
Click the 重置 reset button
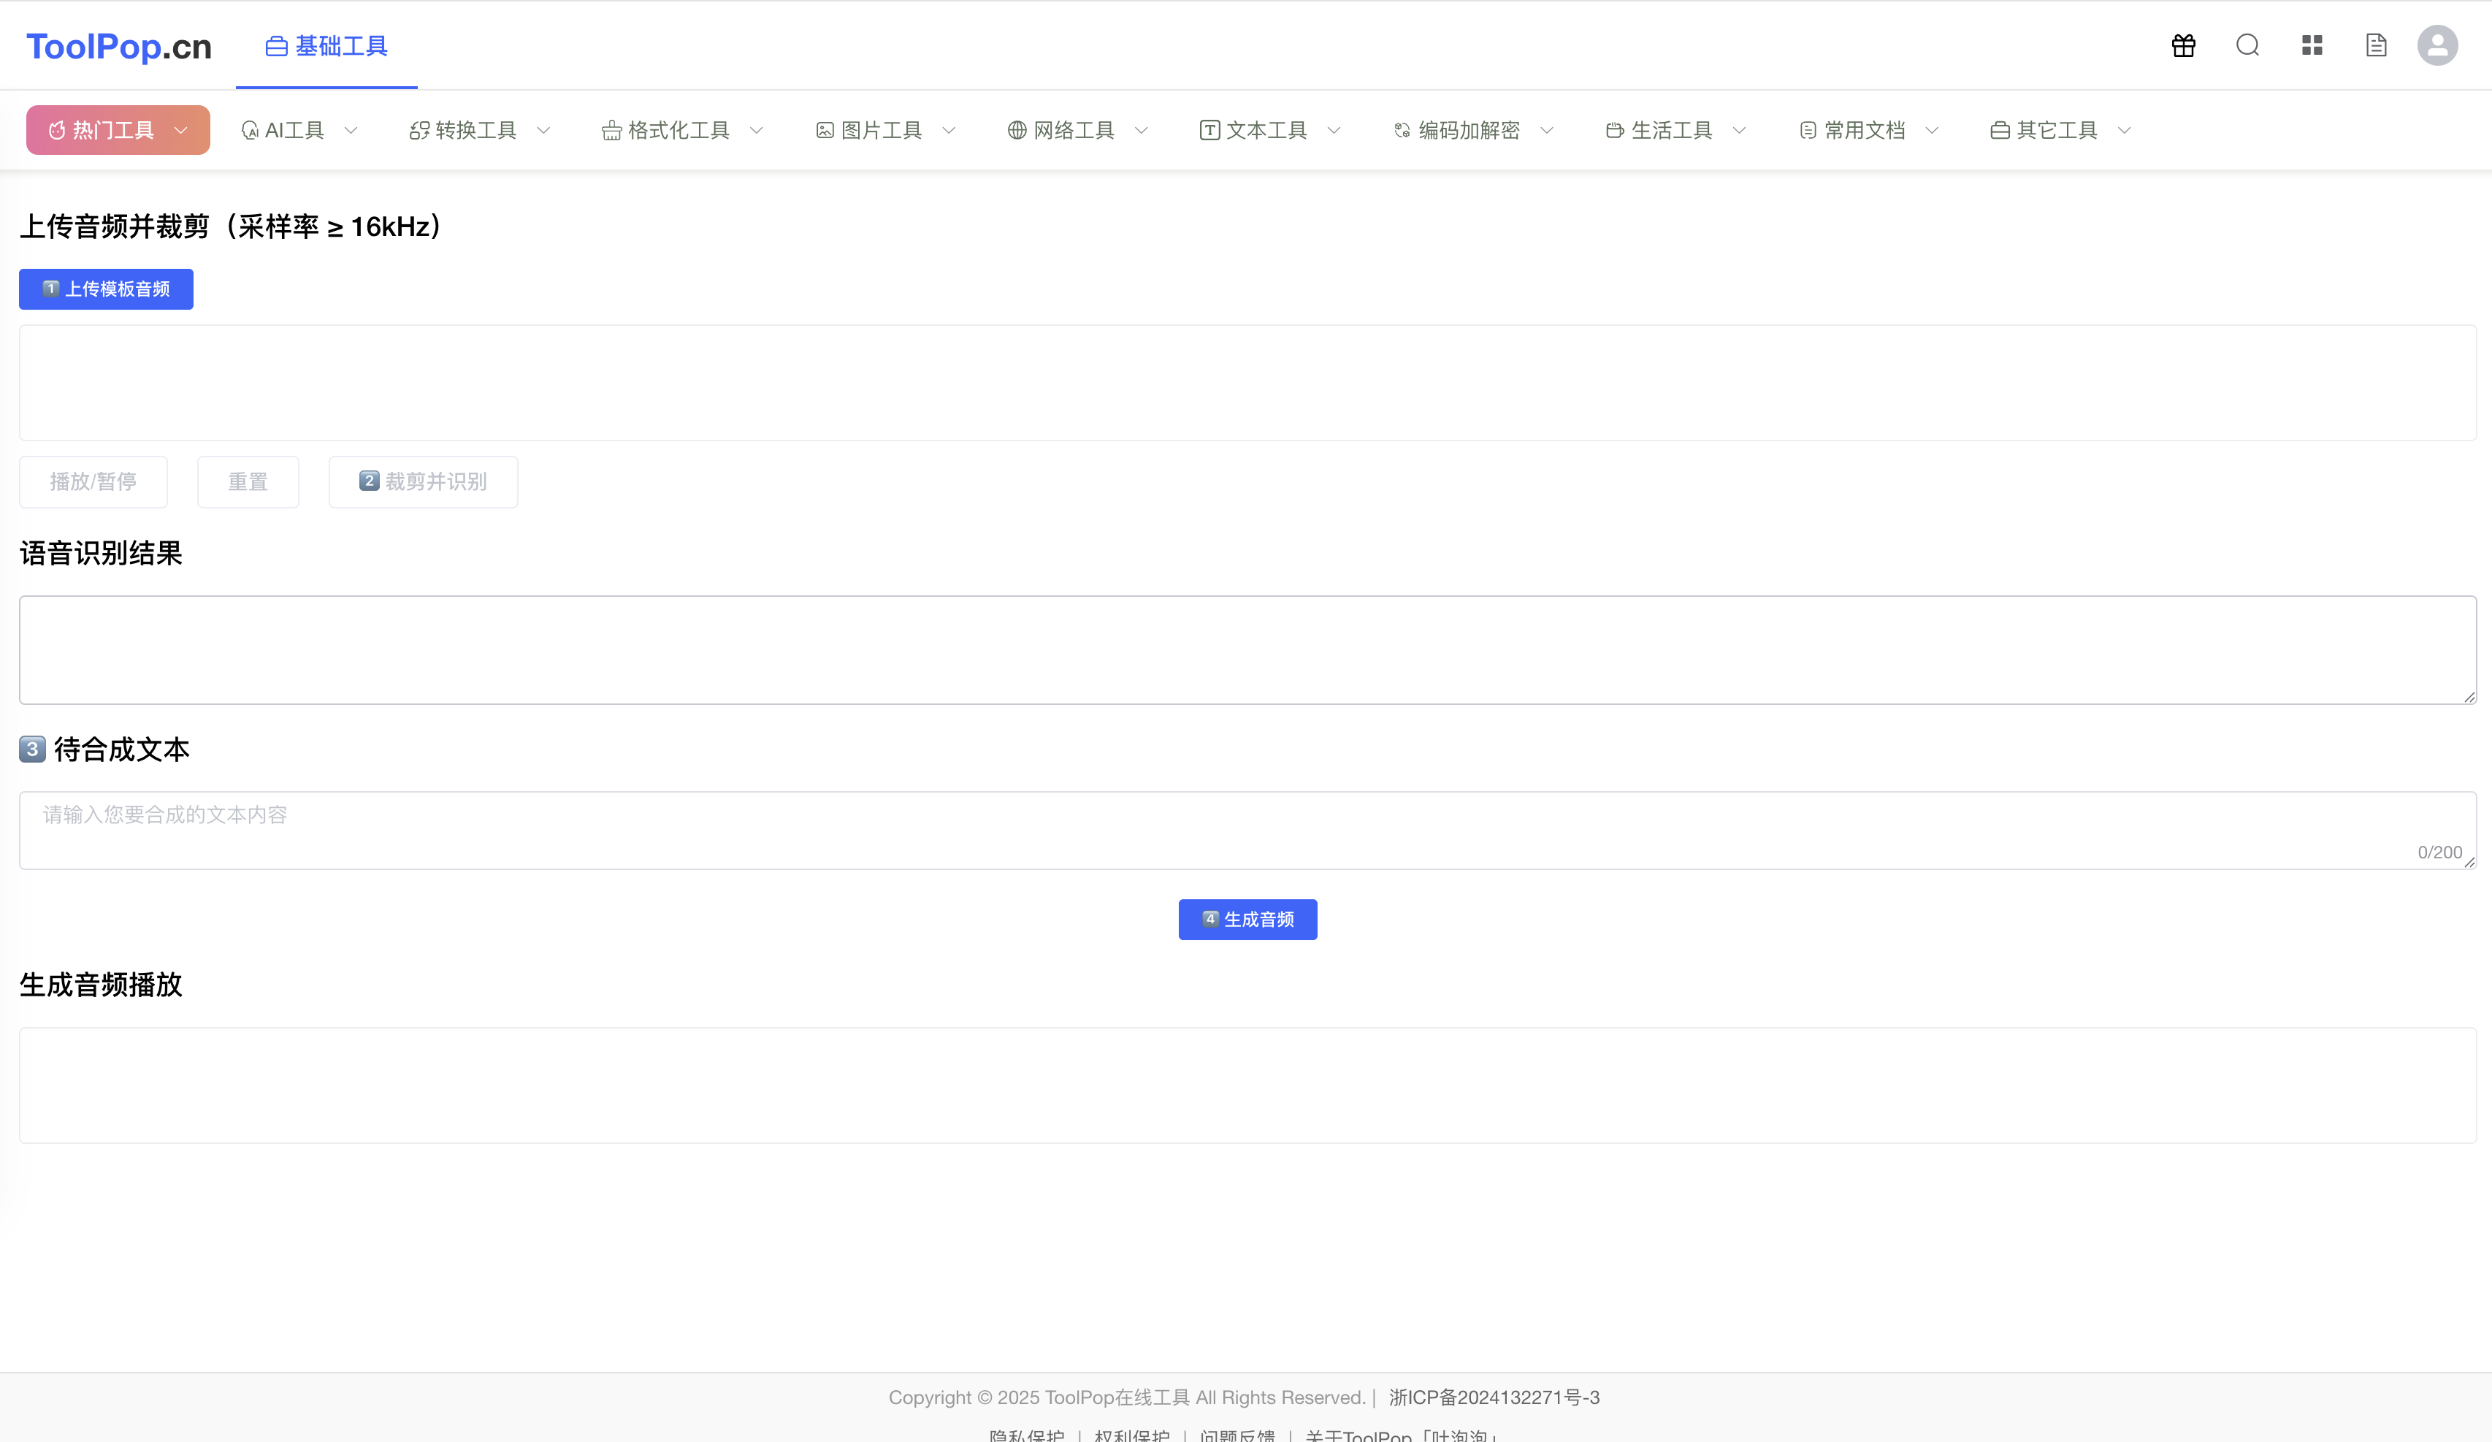247,481
